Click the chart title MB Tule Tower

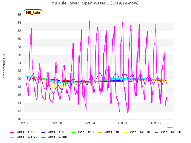tap(95, 3)
